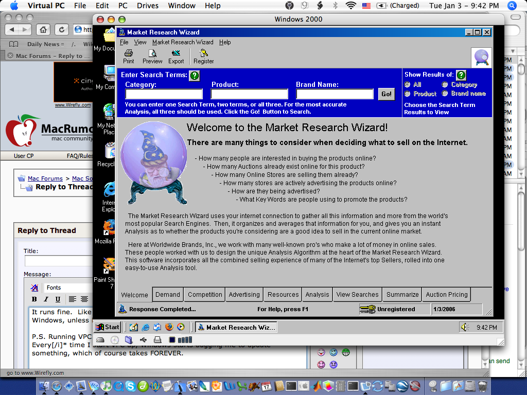Click the User CP link in the forum nav
The height and width of the screenshot is (395, 527).
(x=24, y=156)
